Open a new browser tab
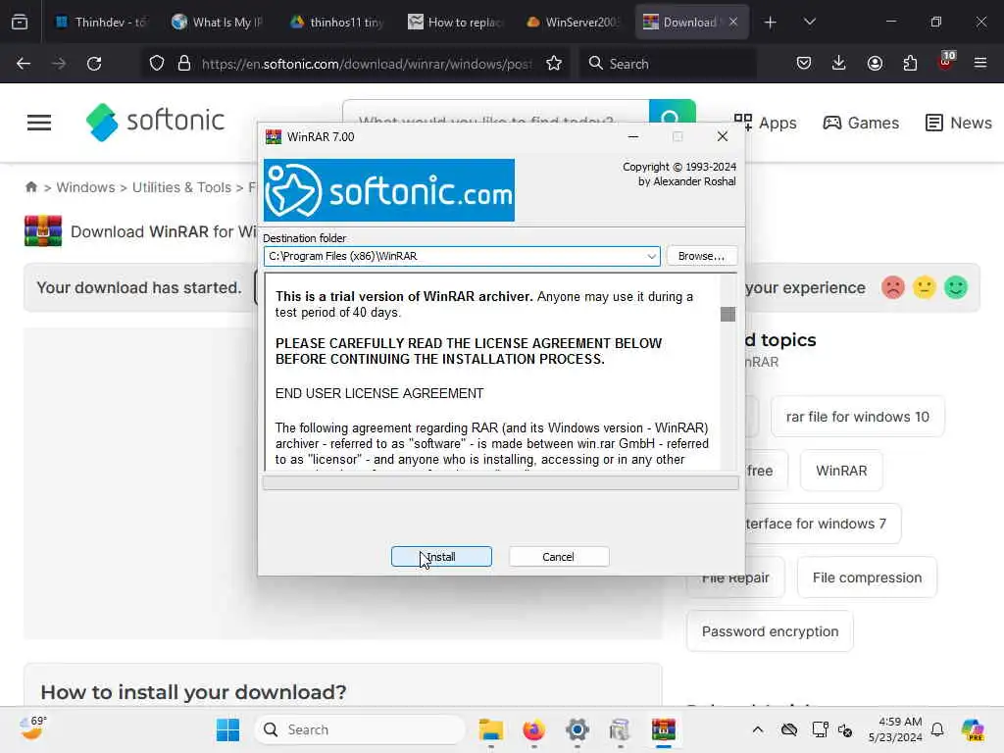This screenshot has height=753, width=1004. (x=771, y=23)
